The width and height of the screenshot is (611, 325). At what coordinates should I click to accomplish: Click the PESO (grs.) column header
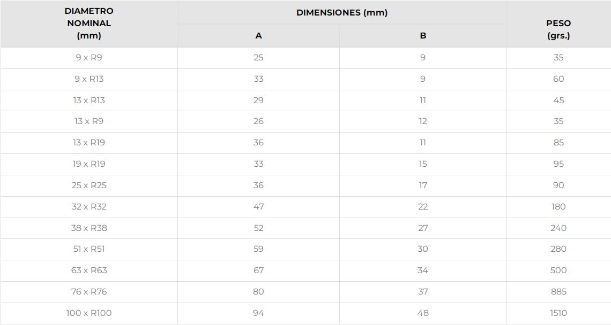[x=558, y=30]
